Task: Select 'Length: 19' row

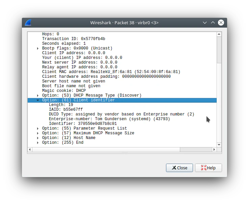Action: click(x=122, y=105)
